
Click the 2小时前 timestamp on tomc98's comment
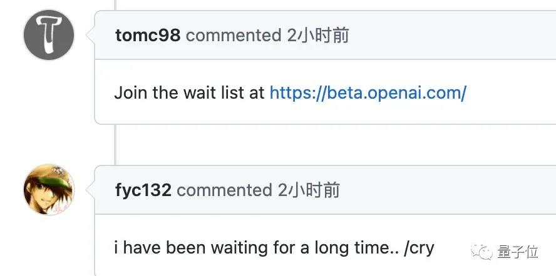317,36
